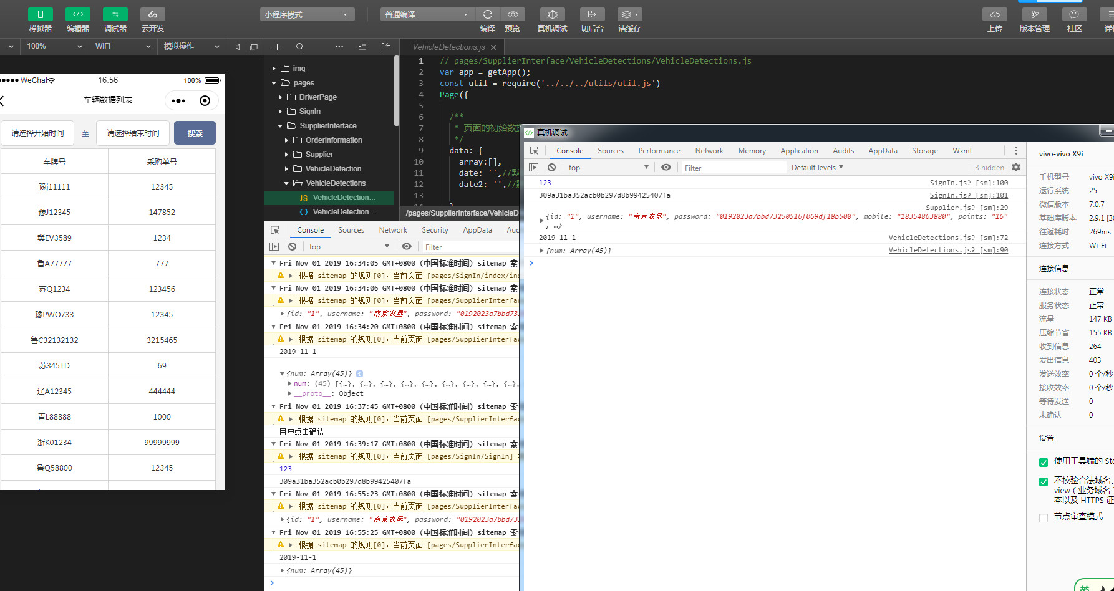Screen dimensions: 1114x591
Task: Open Sources tab in remote debug window
Action: tap(611, 151)
